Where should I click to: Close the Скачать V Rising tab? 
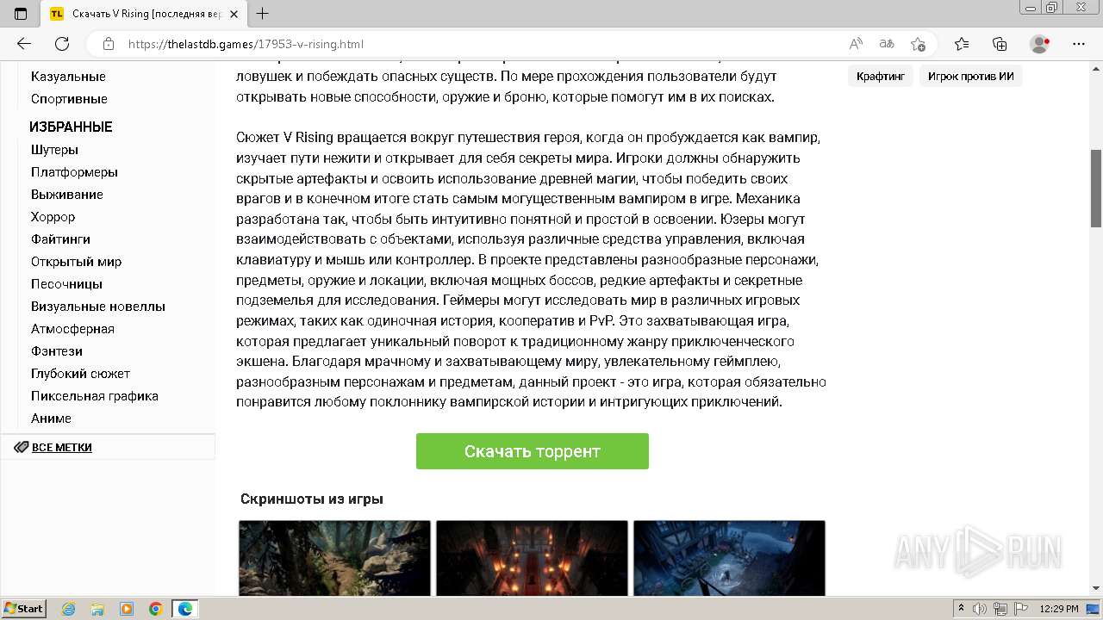click(x=234, y=14)
